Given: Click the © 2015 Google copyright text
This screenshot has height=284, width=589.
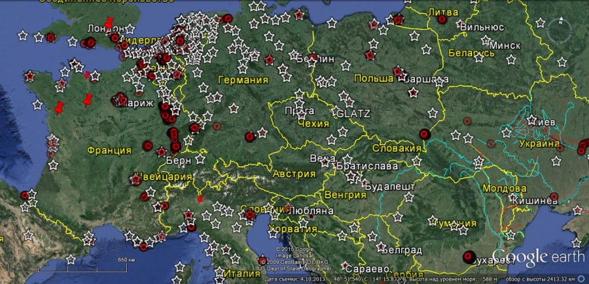Looking at the screenshot, I should pyautogui.click(x=293, y=249).
